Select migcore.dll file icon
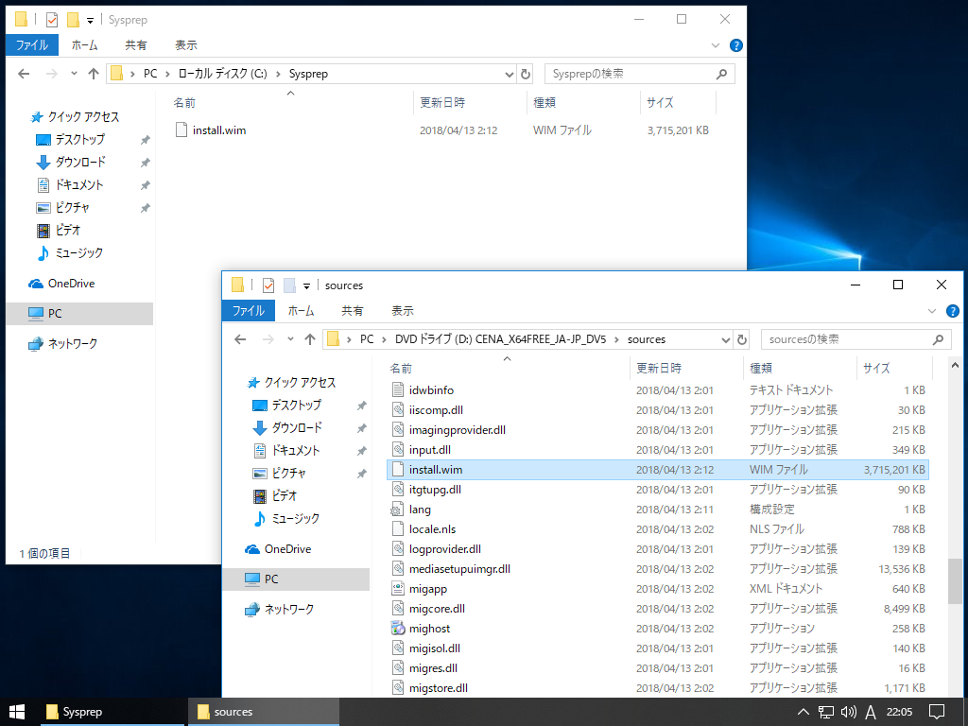Image resolution: width=968 pixels, height=726 pixels. click(x=398, y=609)
